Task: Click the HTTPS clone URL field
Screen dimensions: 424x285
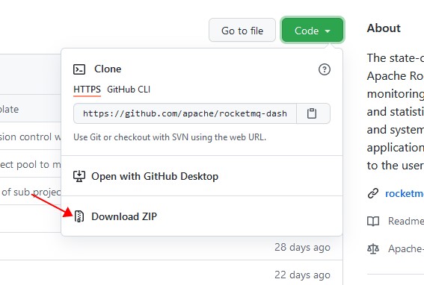Action: pos(185,113)
